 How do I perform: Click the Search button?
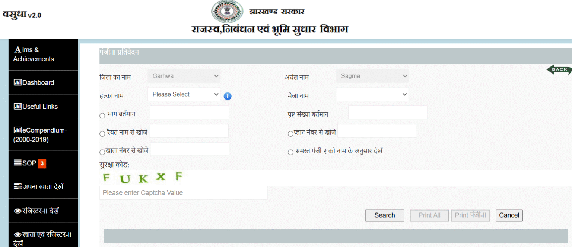point(384,215)
